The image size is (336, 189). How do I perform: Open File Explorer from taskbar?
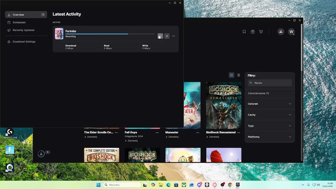(161, 185)
